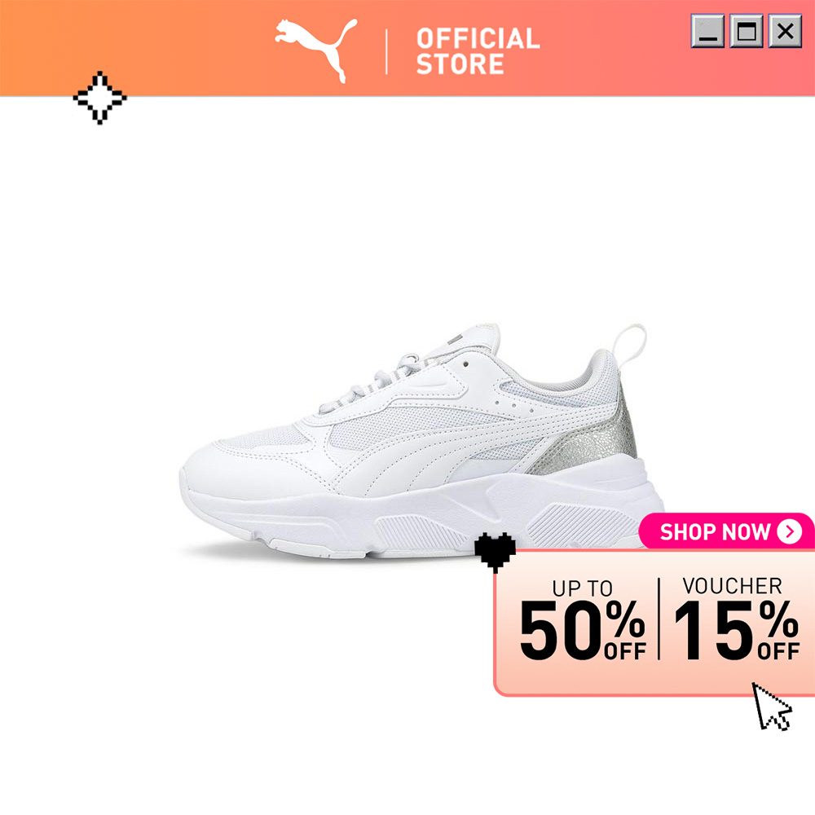This screenshot has height=815, width=815.
Task: Maximize the retro window
Action: pyautogui.click(x=747, y=31)
